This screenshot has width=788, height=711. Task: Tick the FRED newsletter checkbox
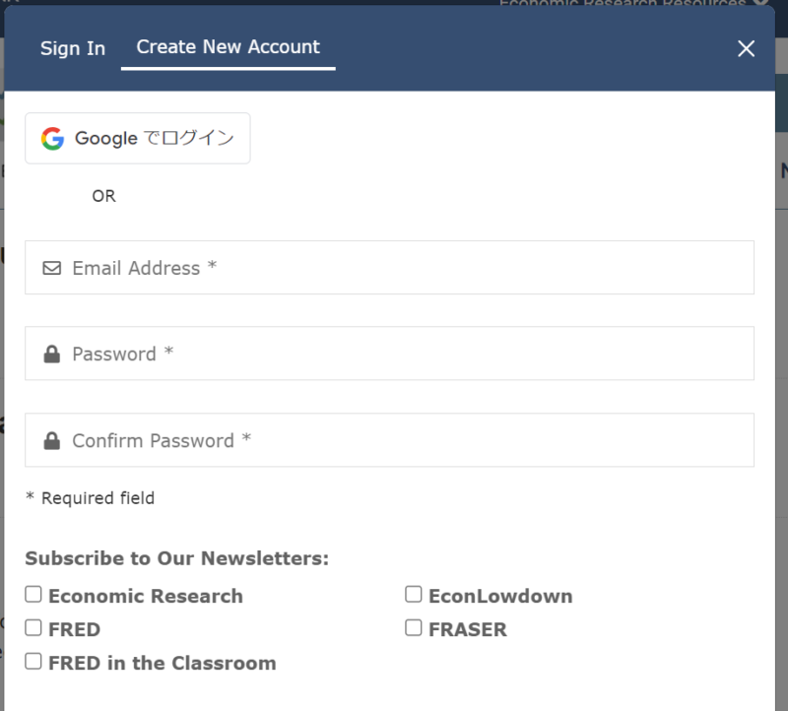click(x=33, y=628)
